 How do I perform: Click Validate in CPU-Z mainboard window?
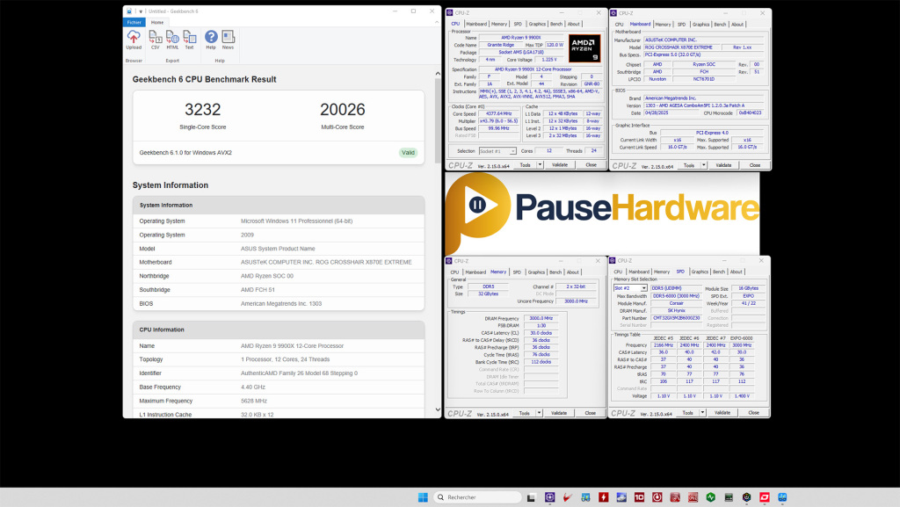click(x=724, y=165)
